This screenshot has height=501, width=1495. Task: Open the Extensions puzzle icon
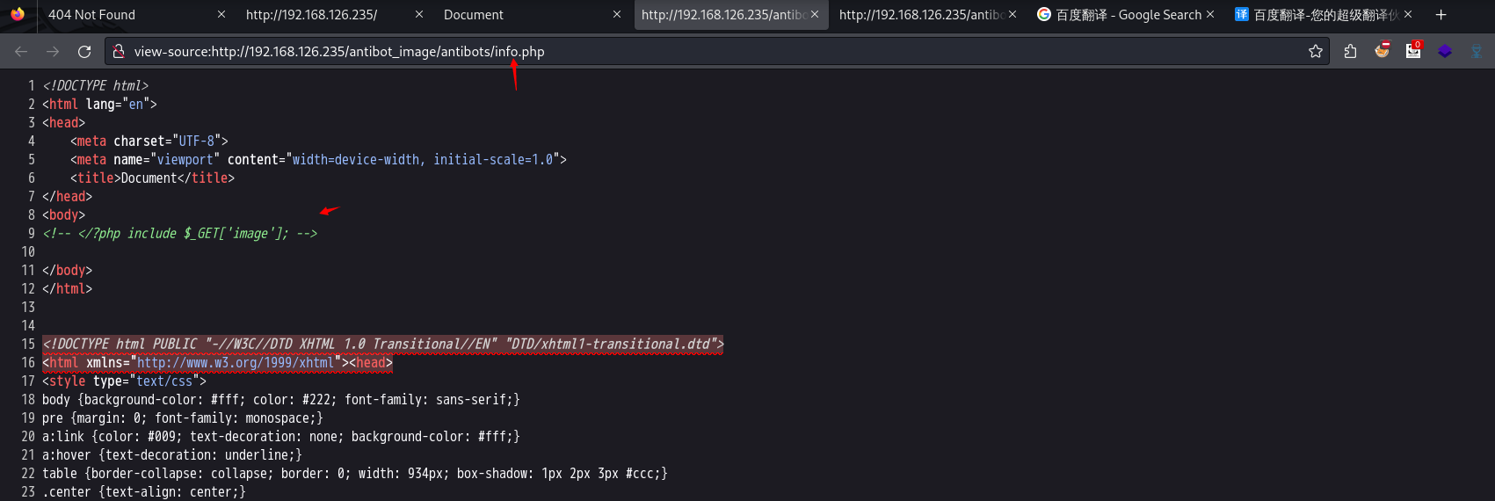click(x=1350, y=52)
